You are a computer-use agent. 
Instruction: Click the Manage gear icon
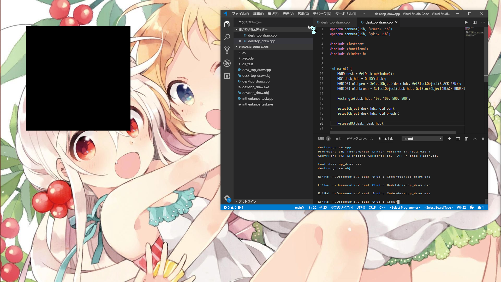click(x=227, y=198)
